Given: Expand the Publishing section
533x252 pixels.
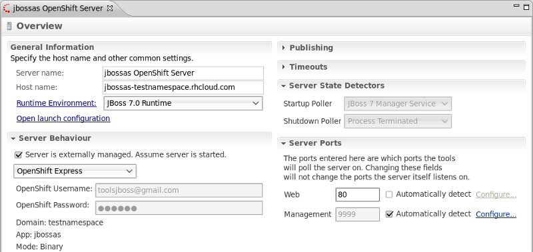Looking at the screenshot, I should 284,48.
